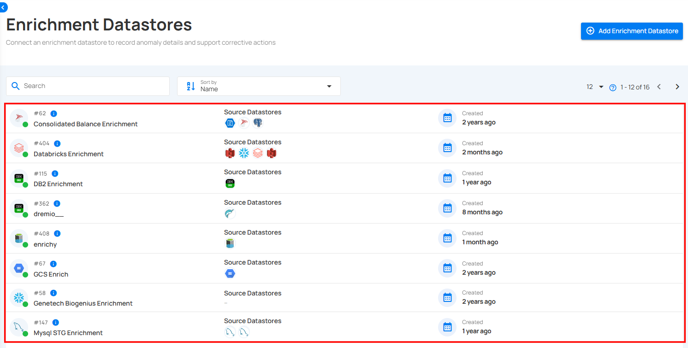Open GCS Enrich datastore entry
This screenshot has width=688, height=348.
(x=51, y=274)
